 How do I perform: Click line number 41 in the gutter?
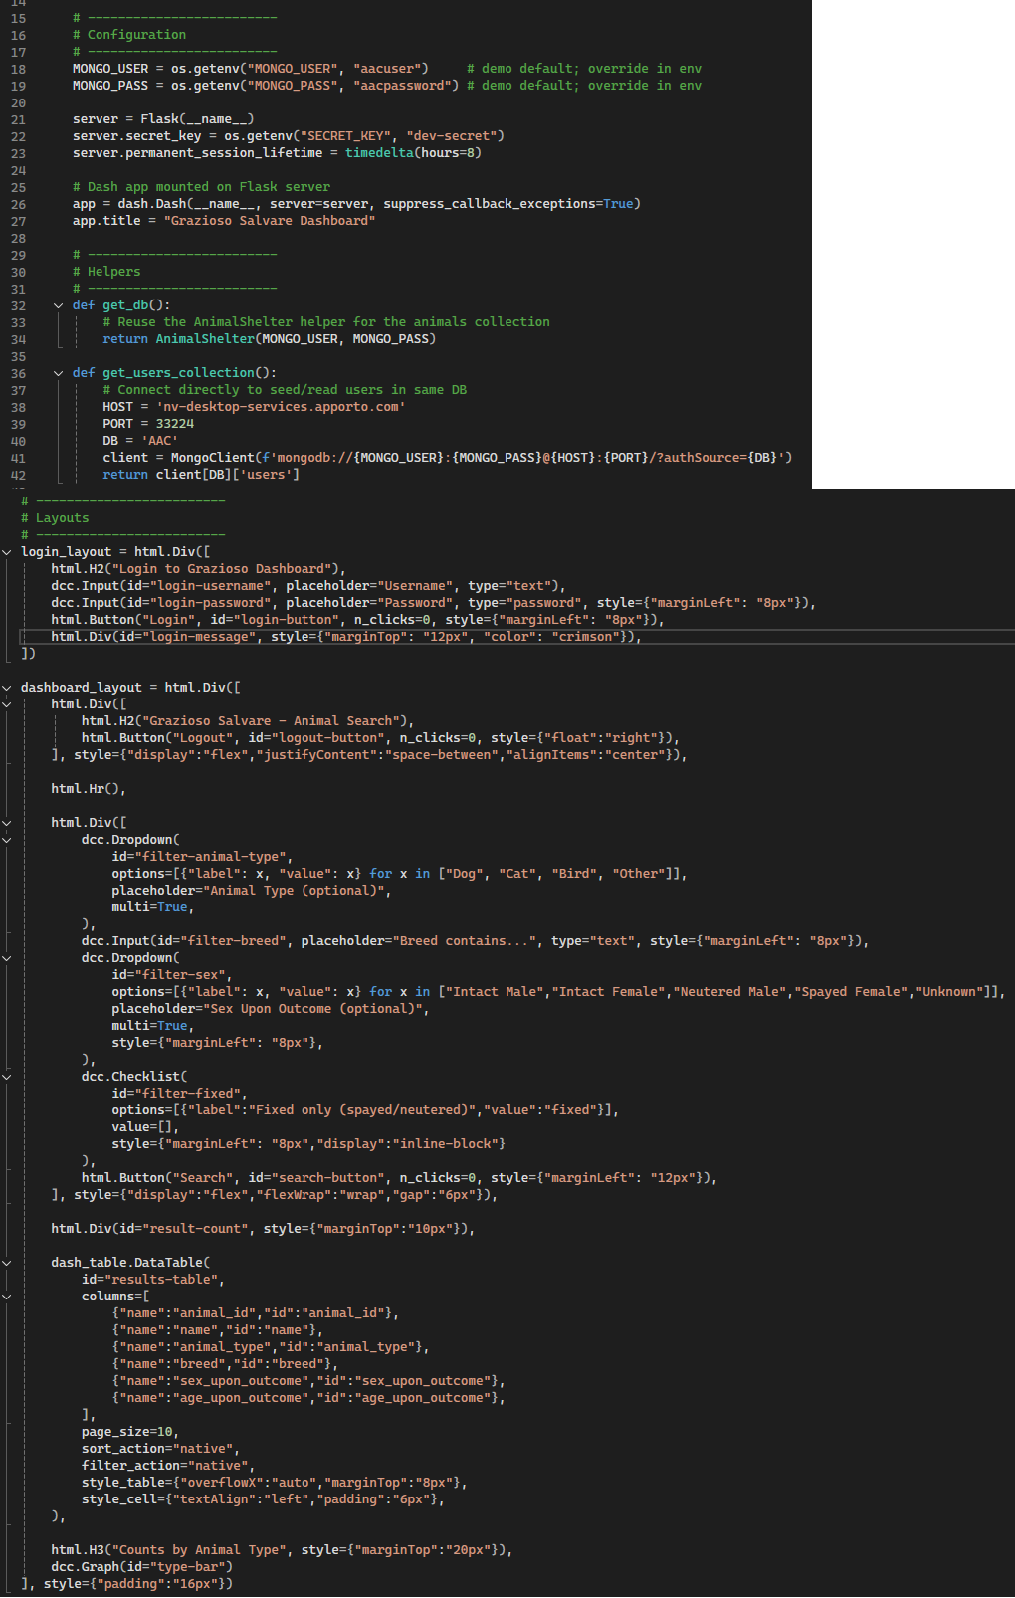click(19, 458)
